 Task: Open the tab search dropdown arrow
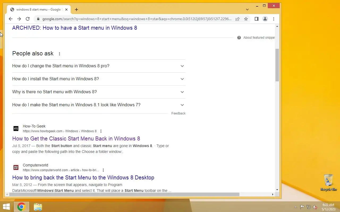click(x=247, y=10)
